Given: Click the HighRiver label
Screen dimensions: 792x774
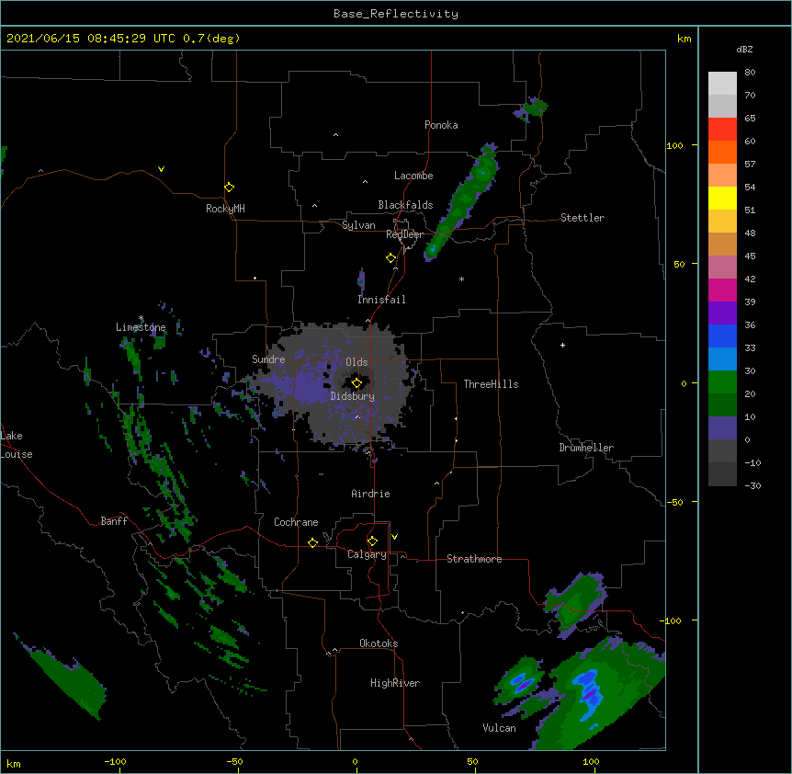Looking at the screenshot, I should pyautogui.click(x=395, y=683).
